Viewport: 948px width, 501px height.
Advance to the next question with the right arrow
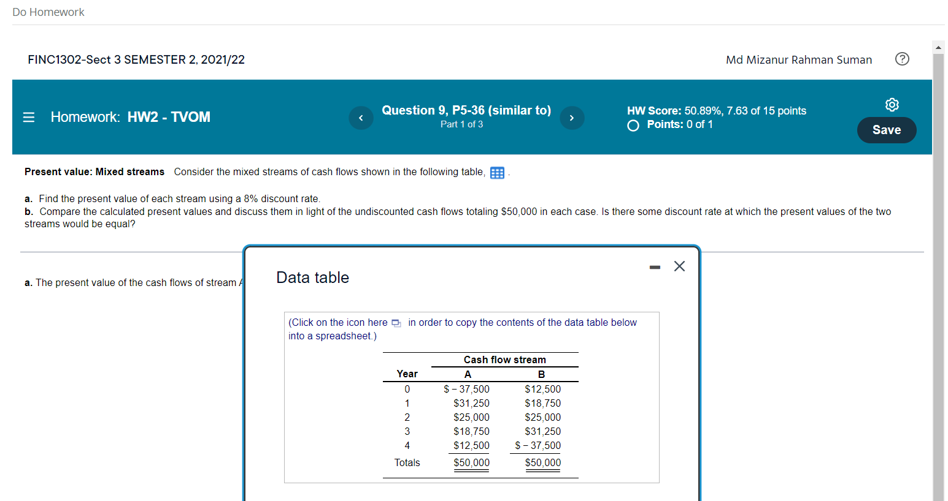(572, 118)
